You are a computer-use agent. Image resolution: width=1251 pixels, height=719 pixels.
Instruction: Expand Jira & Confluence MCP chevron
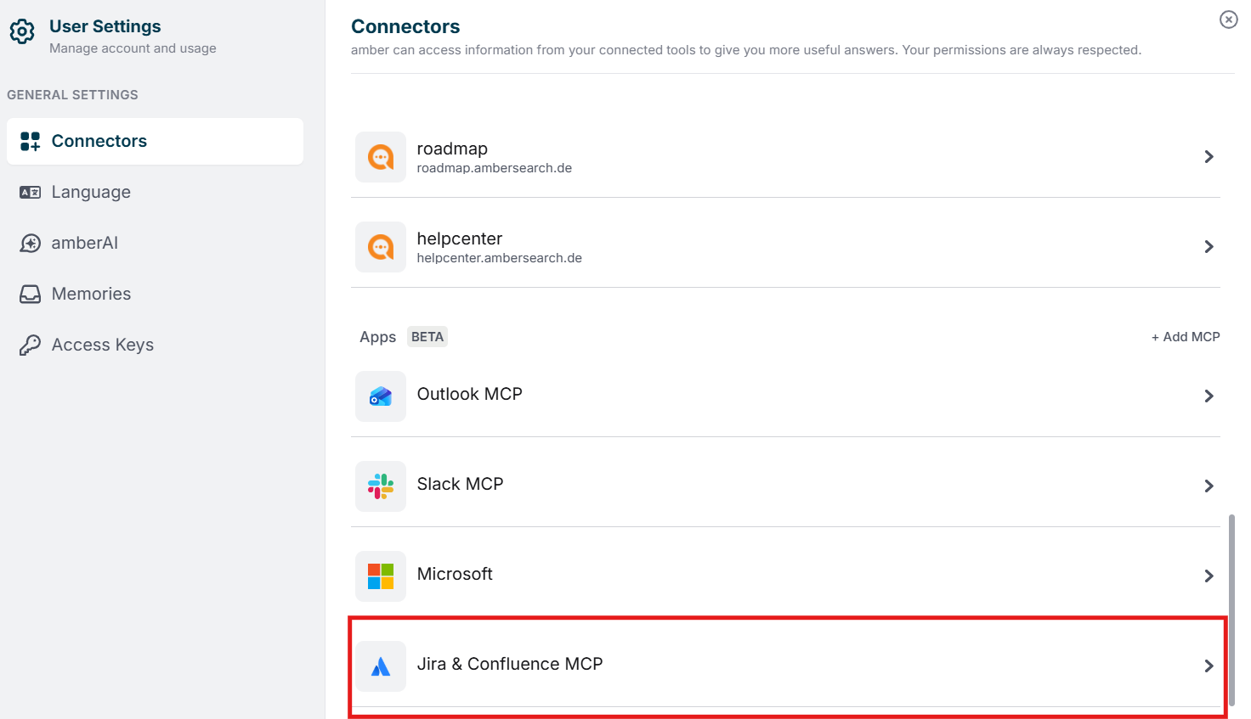[x=1209, y=666]
